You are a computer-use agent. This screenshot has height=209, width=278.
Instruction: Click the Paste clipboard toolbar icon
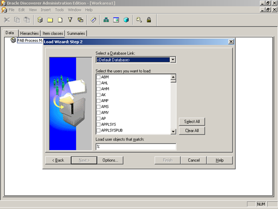pos(27,20)
